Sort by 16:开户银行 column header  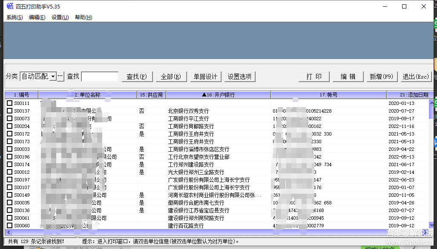coord(218,95)
